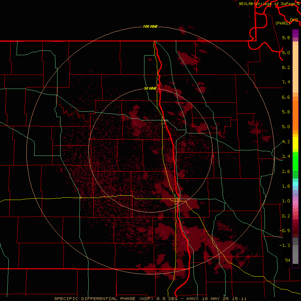Click "SPECIFIC DIFFERENTIAL PHASE" in the caption
The width and height of the screenshot is (301, 301).
[x=94, y=299]
